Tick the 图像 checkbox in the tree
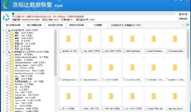Screen dimensions: 191x112 [10, 33]
